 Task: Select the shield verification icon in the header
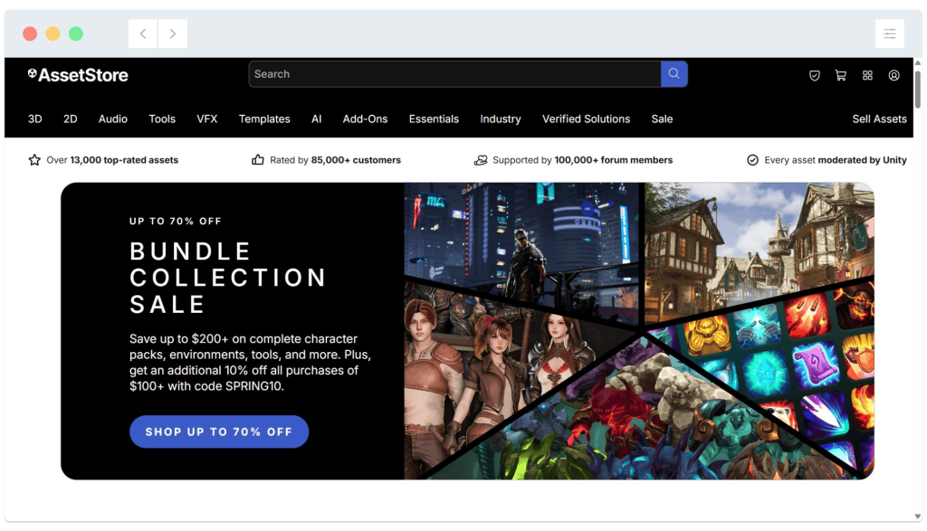(814, 75)
